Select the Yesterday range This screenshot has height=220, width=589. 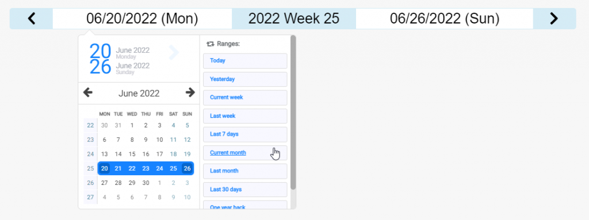coord(245,79)
